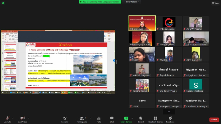This screenshot has width=221, height=124.
Task: Select the highlighted Jinbu Languages speaker video
Action: (x=142, y=23)
